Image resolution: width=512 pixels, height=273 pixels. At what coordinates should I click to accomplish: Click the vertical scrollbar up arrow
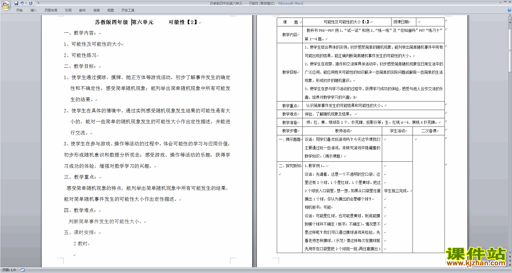[510, 22]
